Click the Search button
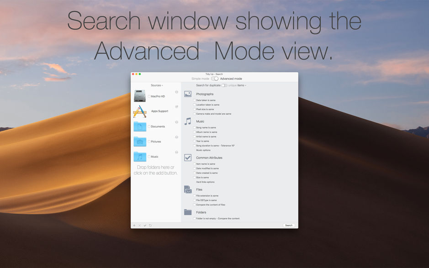This screenshot has height=268, width=429. pos(289,226)
